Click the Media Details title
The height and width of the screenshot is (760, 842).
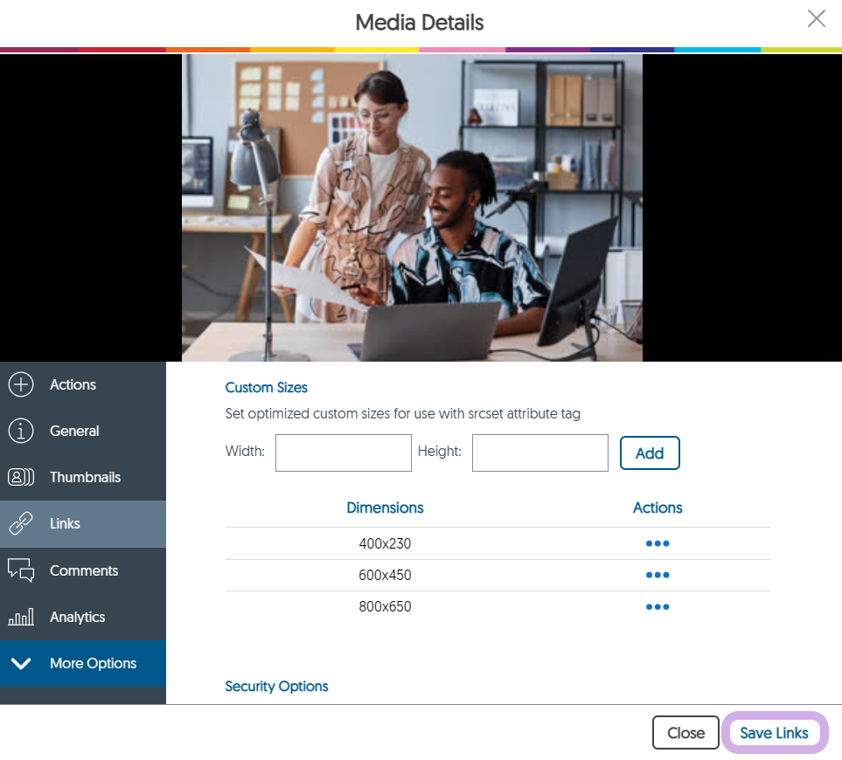[420, 23]
